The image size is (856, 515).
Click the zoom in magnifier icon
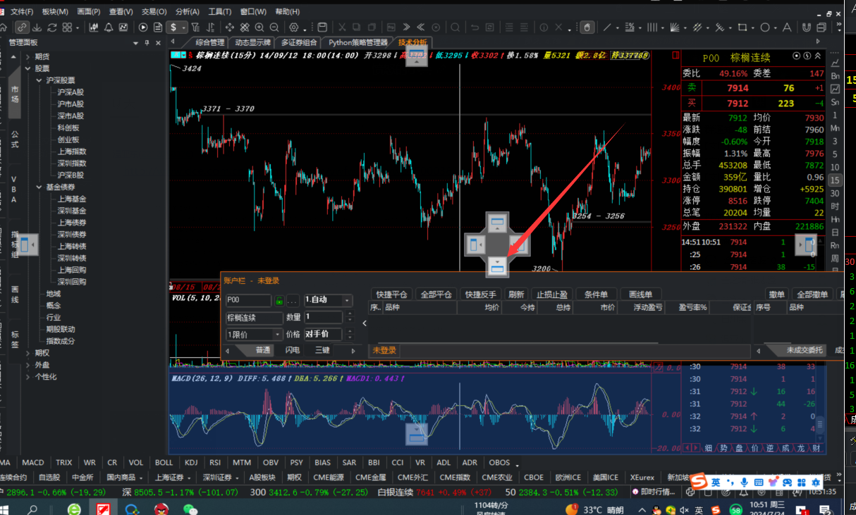click(259, 27)
